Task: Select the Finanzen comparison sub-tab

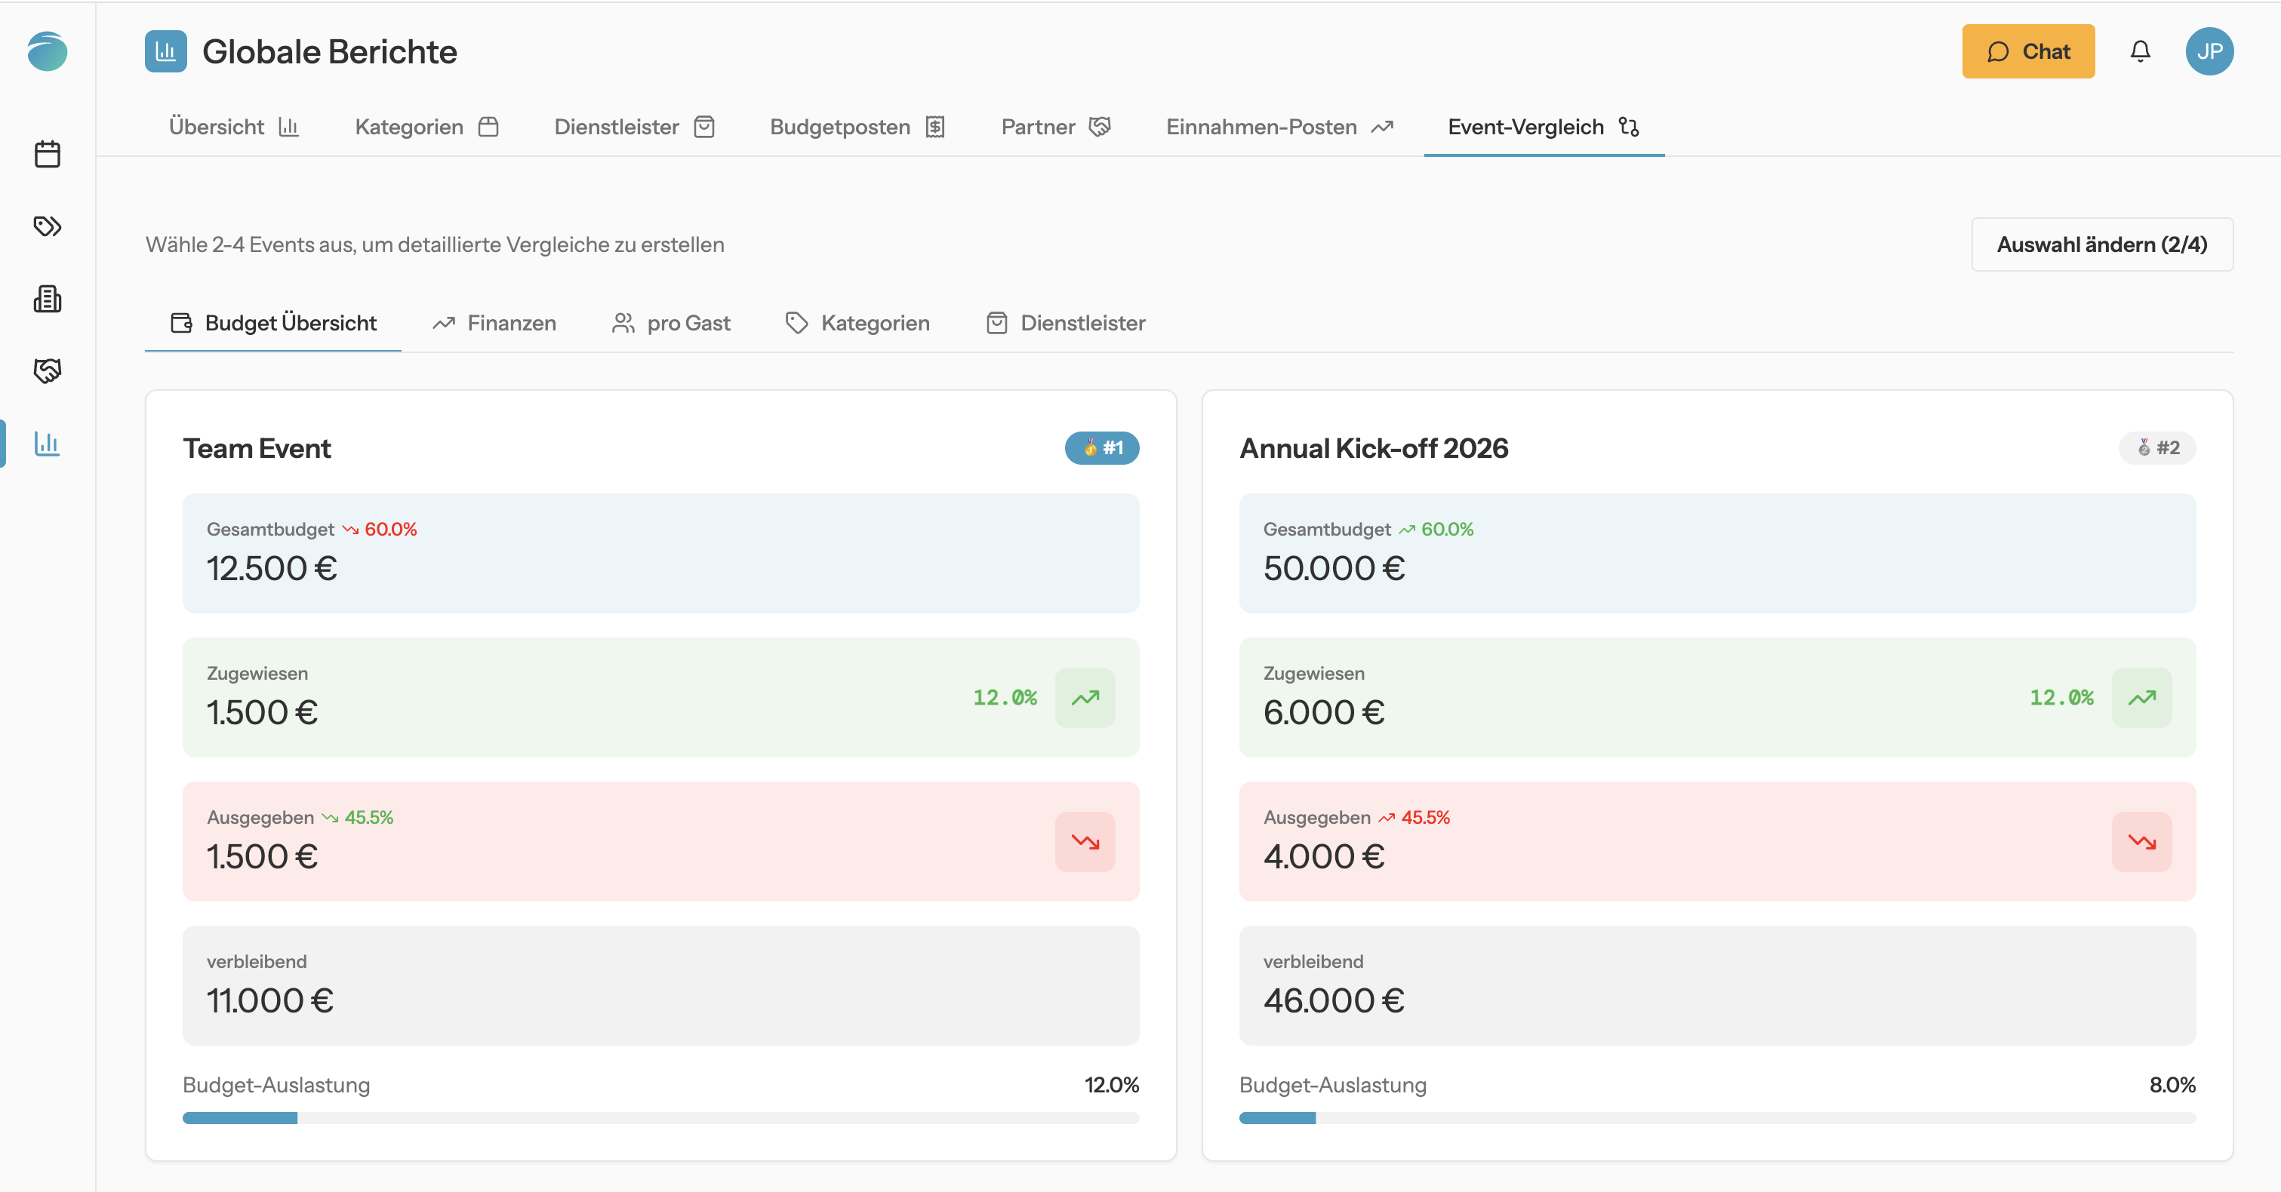Action: point(494,323)
